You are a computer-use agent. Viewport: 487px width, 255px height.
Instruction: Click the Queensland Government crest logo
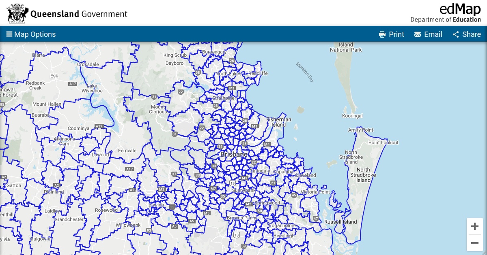17,13
